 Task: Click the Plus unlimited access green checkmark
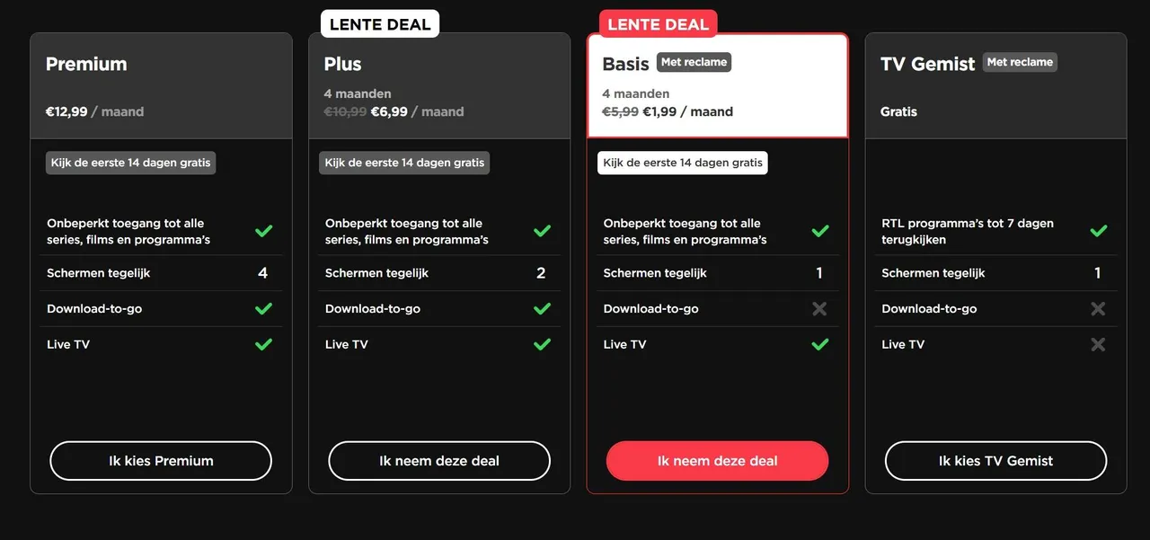tap(542, 231)
